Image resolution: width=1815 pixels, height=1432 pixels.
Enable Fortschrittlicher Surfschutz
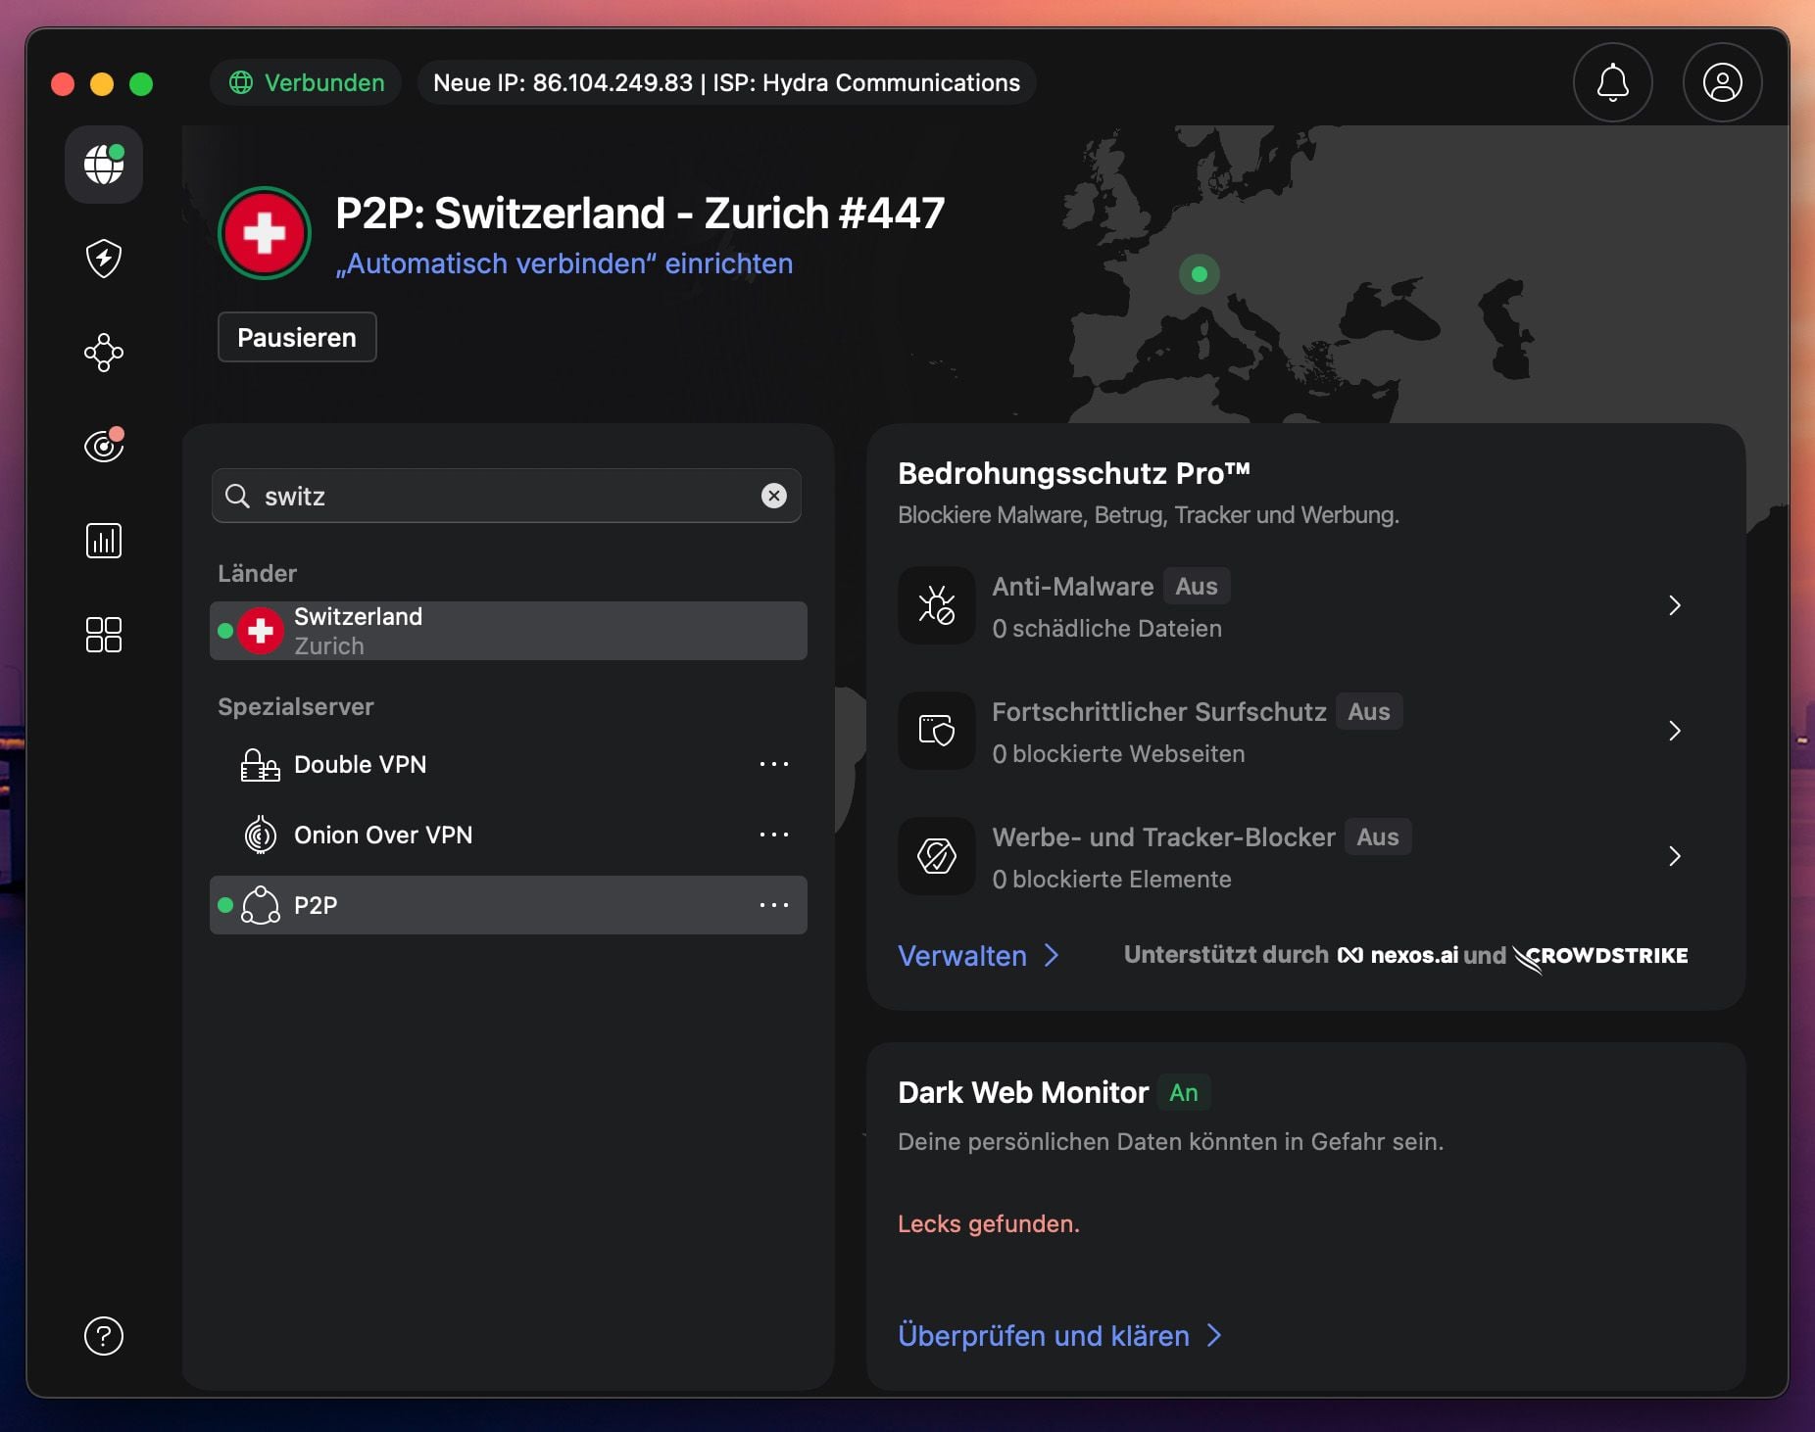(1368, 712)
